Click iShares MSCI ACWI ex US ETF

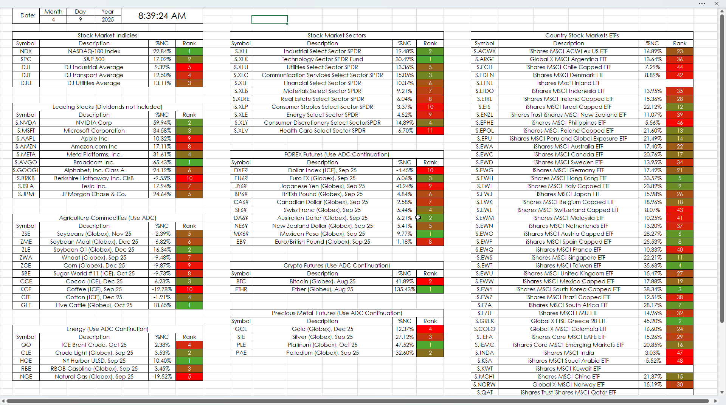tap(568, 51)
